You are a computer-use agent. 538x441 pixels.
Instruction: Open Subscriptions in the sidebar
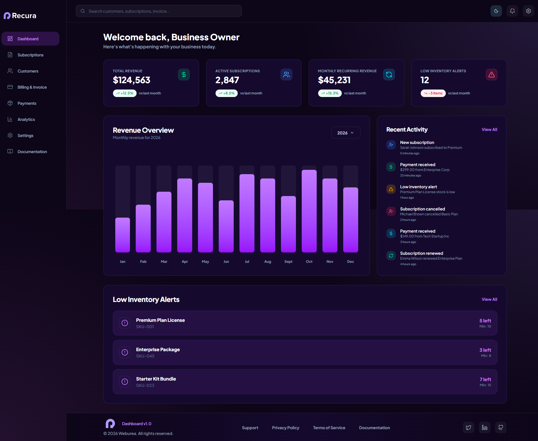(x=30, y=55)
